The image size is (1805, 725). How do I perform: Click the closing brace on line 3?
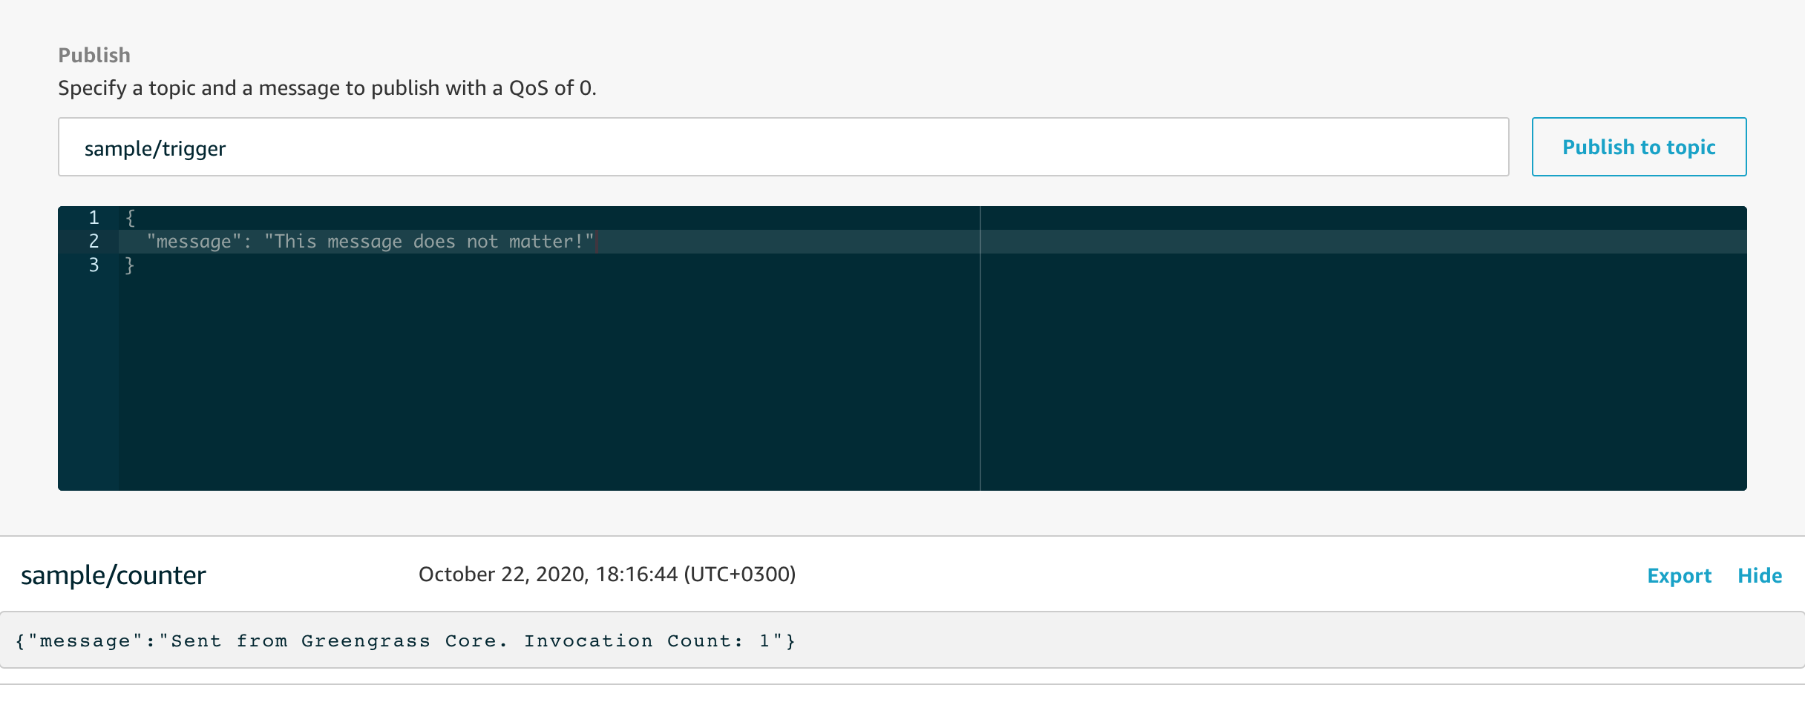coord(130,265)
